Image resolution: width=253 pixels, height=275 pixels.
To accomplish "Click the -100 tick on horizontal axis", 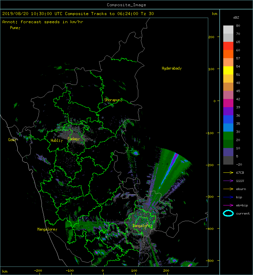I will tap(70, 271).
